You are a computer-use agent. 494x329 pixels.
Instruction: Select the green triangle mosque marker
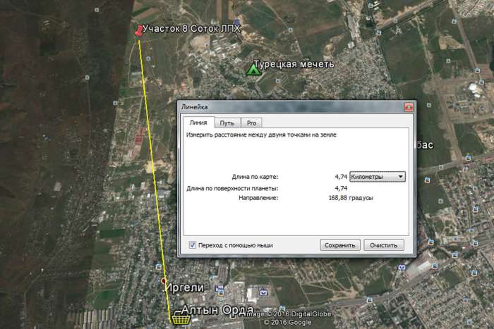point(253,69)
